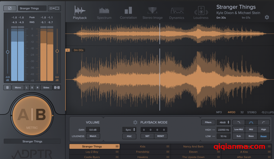
Task: Toggle the window resize icon
Action: point(54,8)
